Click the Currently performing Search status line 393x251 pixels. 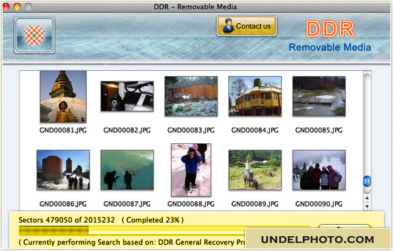[x=133, y=242]
